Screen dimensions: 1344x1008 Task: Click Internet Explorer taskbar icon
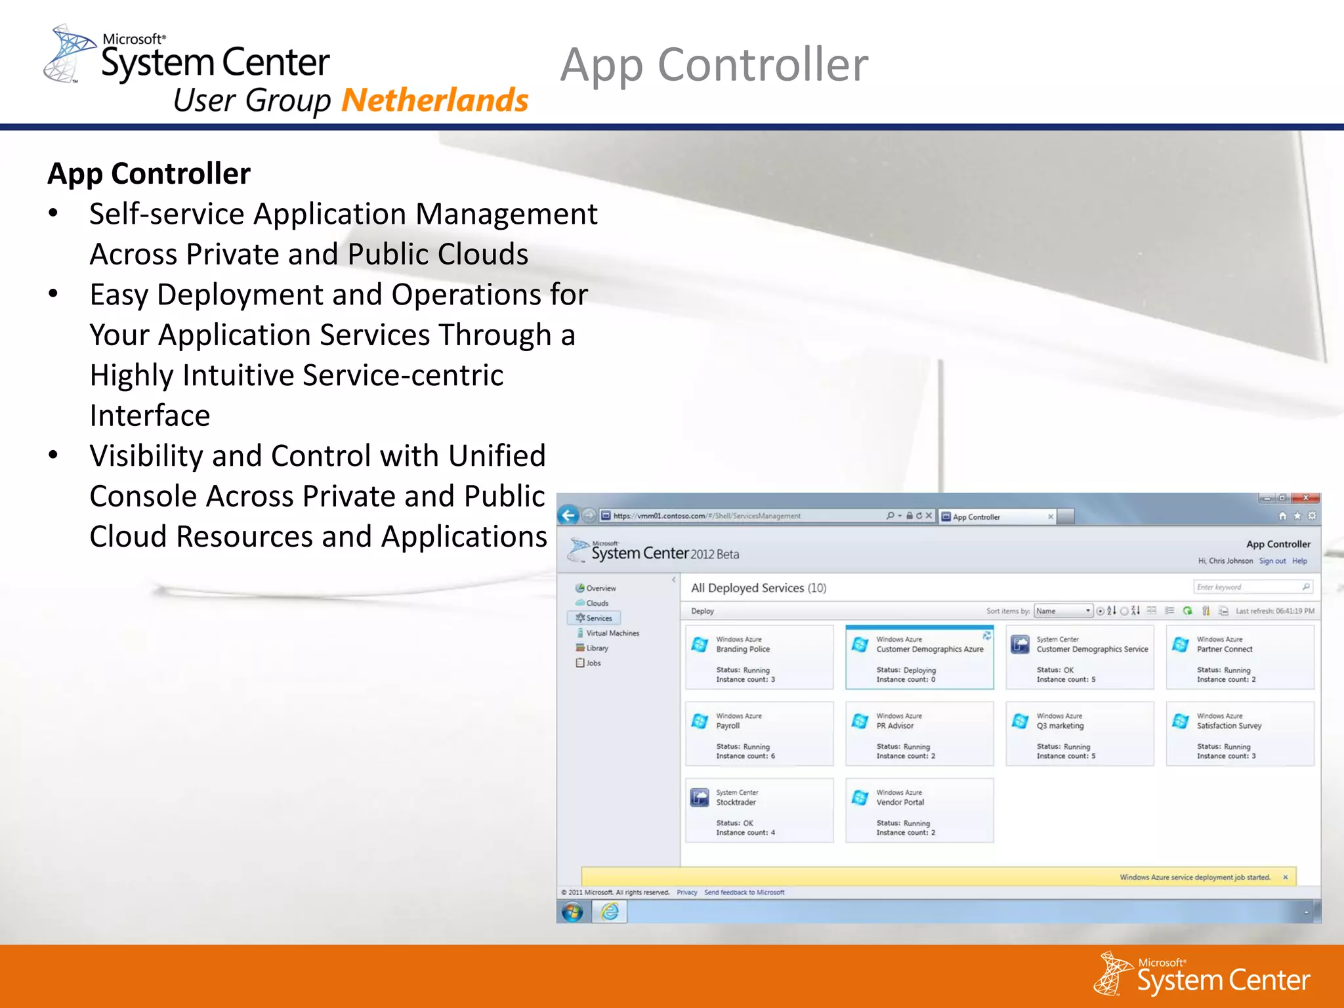610,912
